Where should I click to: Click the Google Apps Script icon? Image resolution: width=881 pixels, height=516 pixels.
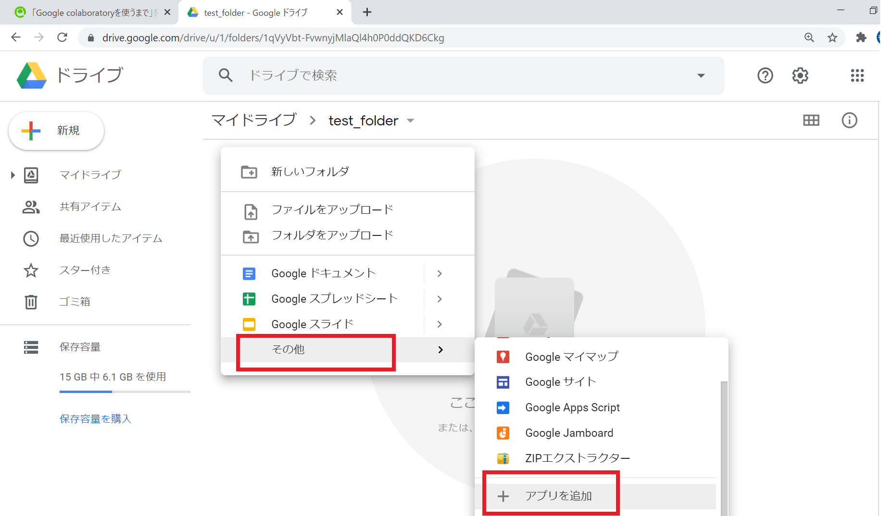pos(503,408)
